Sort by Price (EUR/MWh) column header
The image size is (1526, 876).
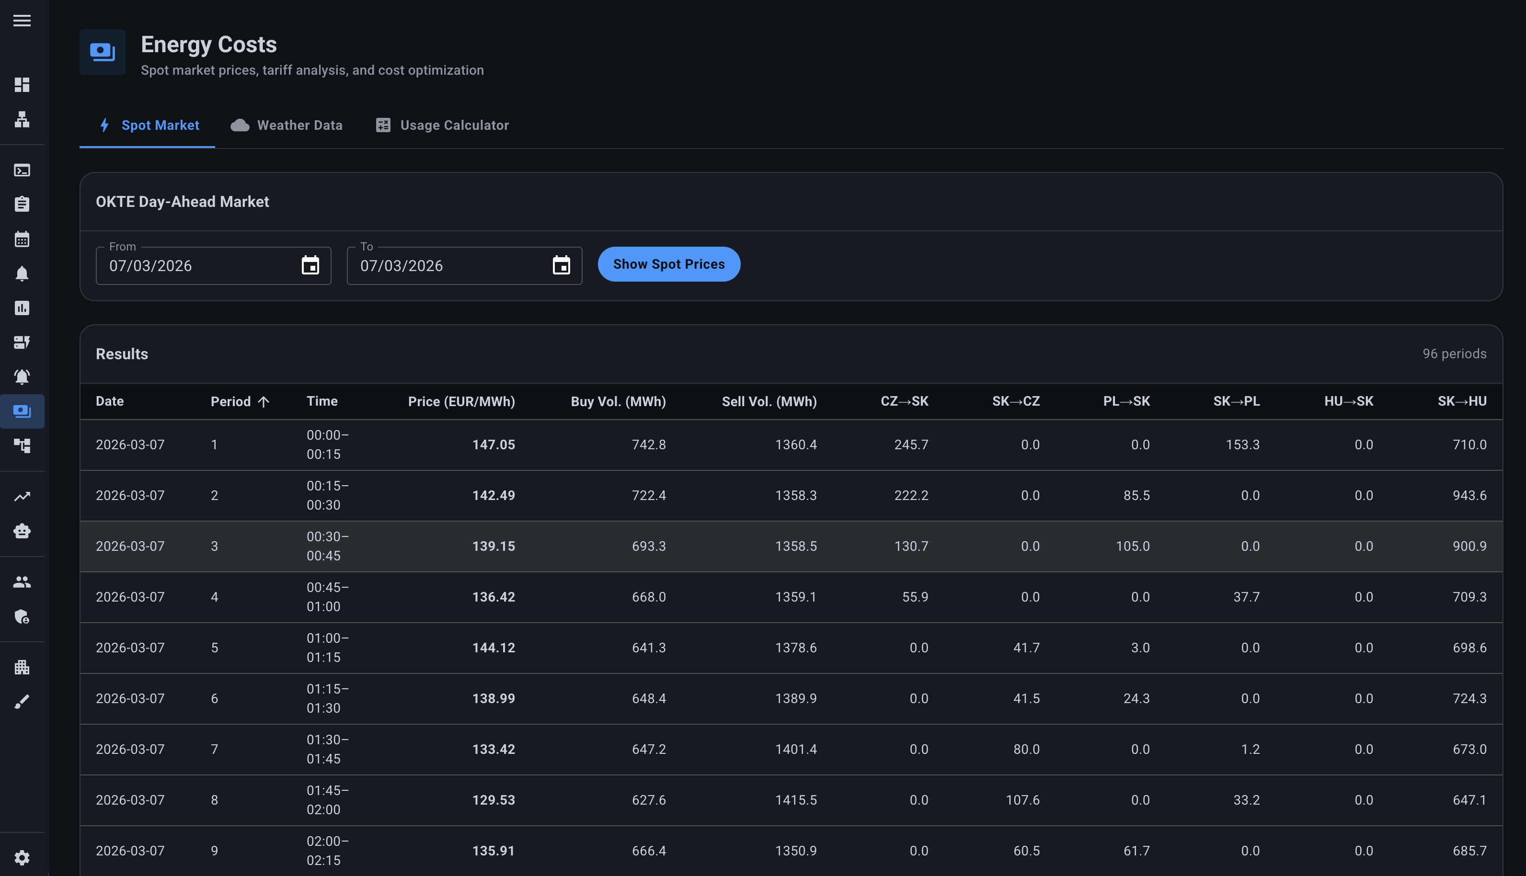click(461, 401)
